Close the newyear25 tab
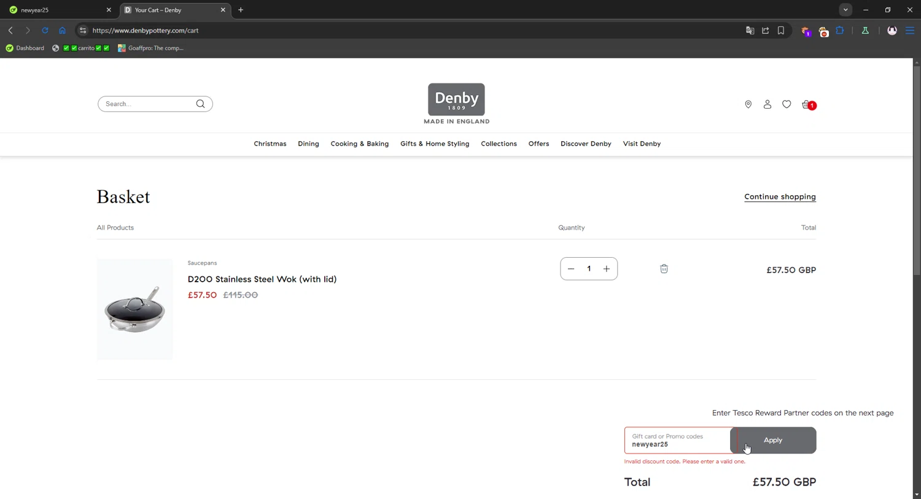921x499 pixels. pos(109,10)
